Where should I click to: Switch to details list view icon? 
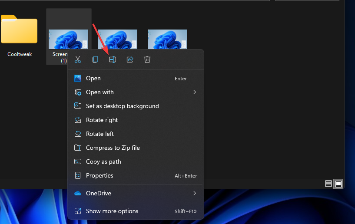click(x=329, y=184)
